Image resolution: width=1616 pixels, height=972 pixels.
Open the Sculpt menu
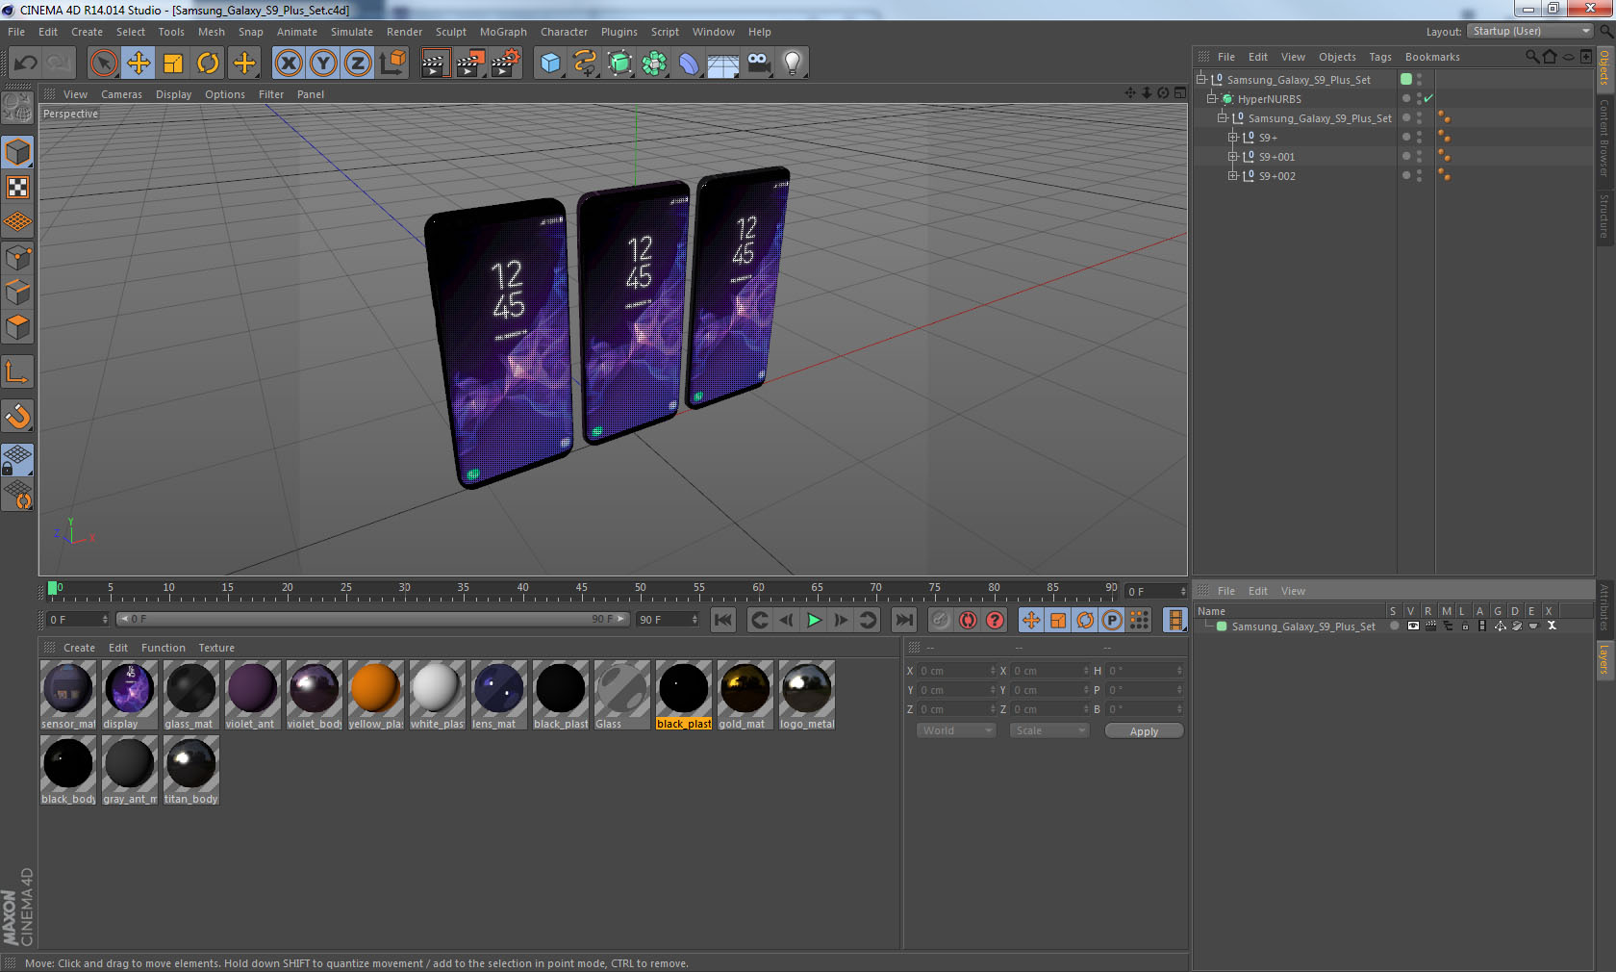coord(450,32)
